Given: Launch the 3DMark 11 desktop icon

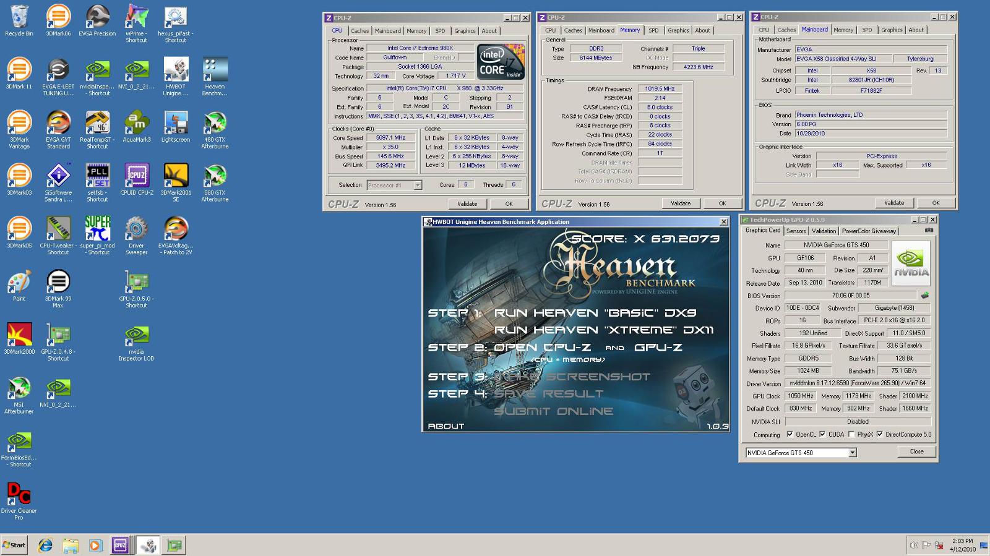Looking at the screenshot, I should [19, 74].
